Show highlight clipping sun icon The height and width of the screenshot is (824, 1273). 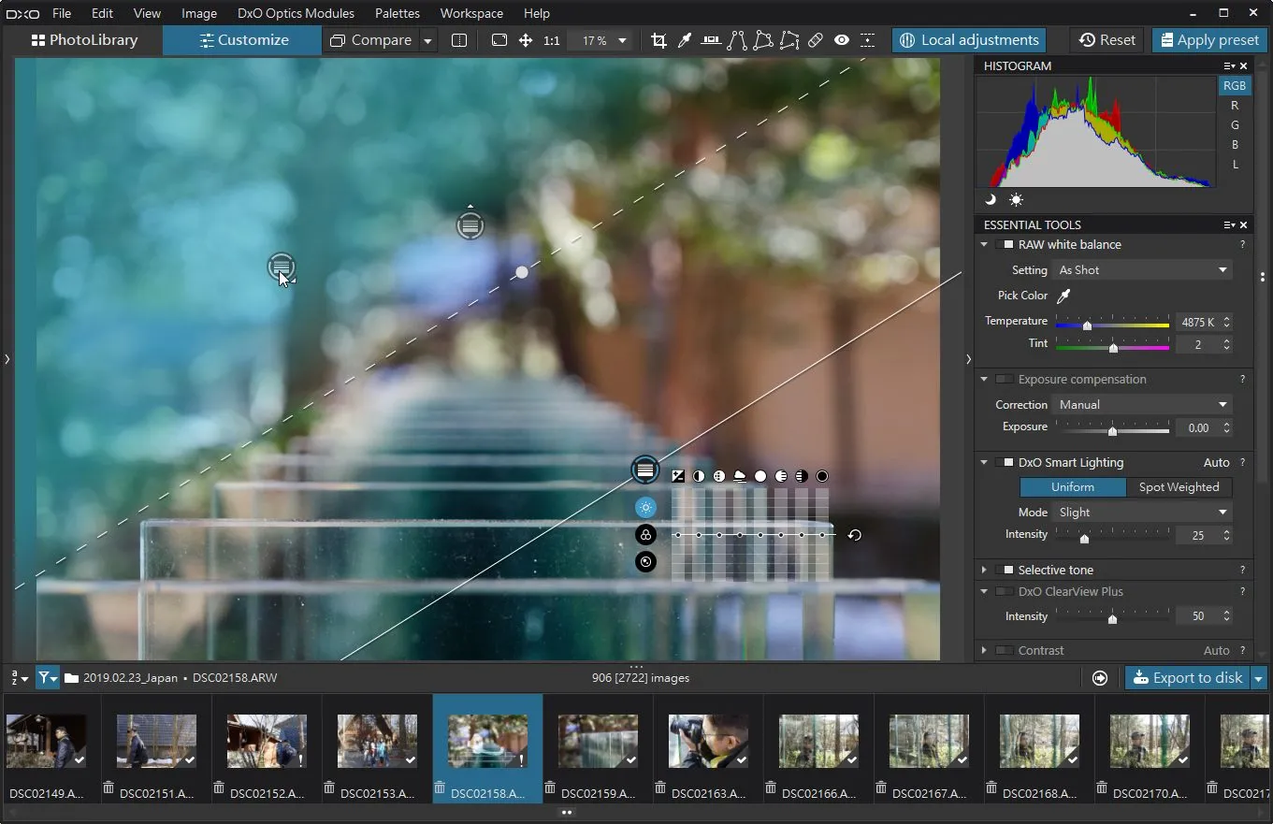[x=1016, y=199]
